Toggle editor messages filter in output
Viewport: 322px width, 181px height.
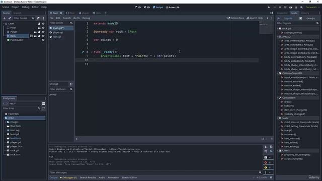click(x=268, y=172)
